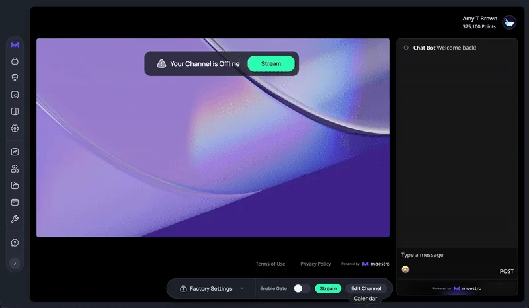Click the Edit Channel button

pos(366,288)
